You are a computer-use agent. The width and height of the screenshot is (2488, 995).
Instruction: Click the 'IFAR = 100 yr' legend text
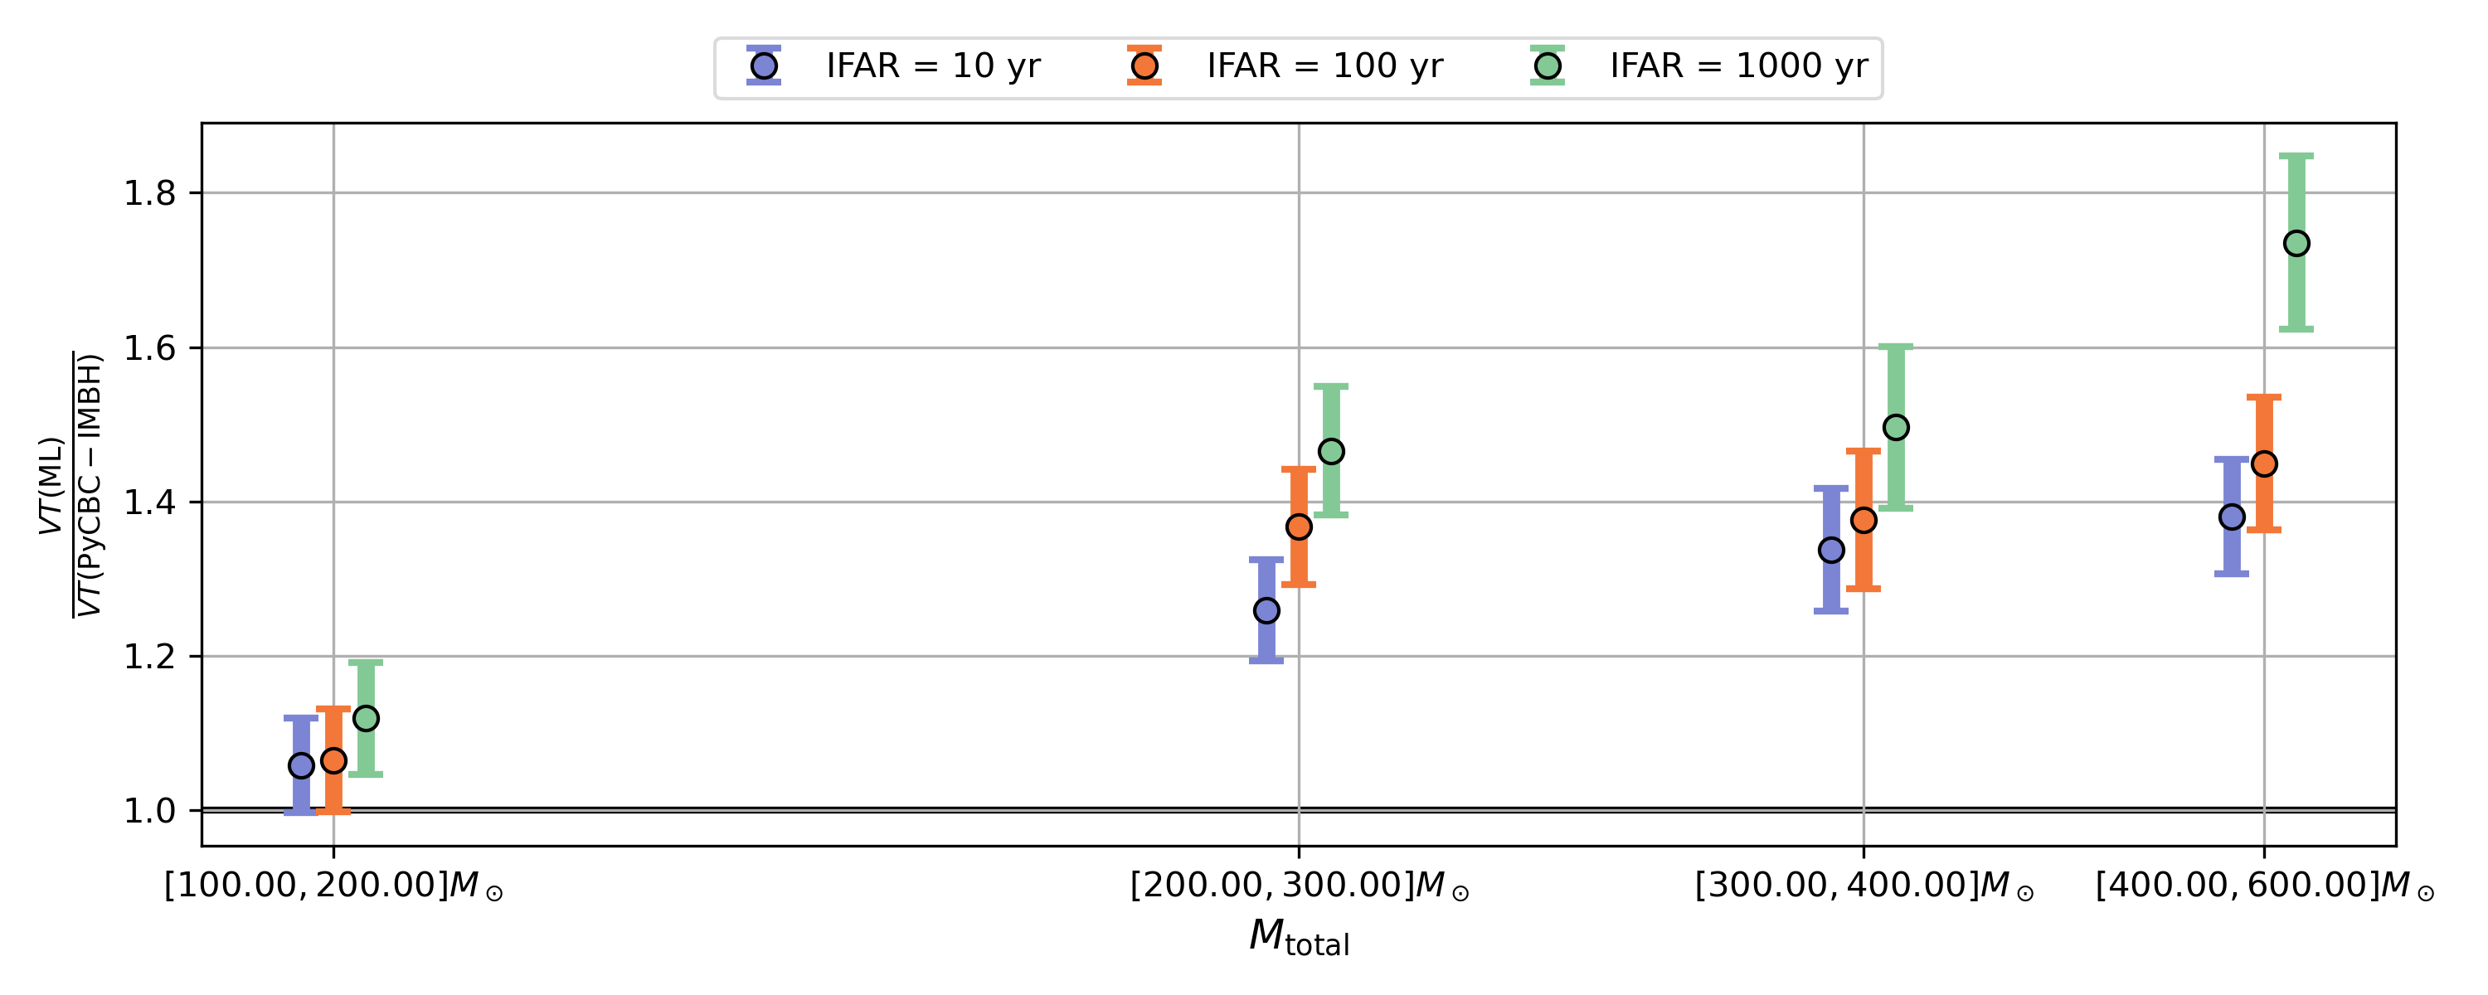coord(1324,66)
